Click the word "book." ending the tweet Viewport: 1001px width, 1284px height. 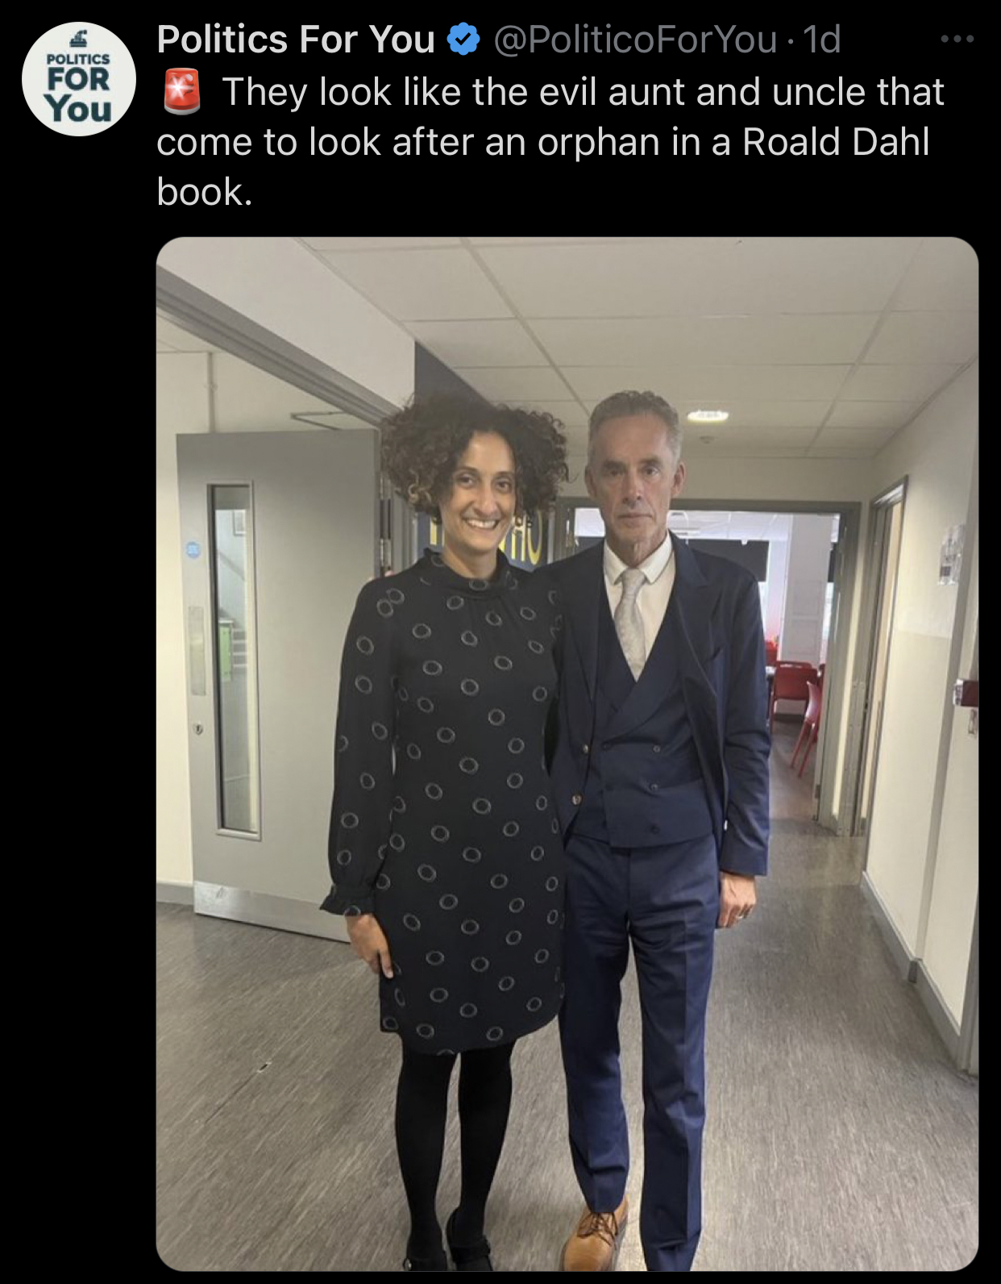coord(205,192)
